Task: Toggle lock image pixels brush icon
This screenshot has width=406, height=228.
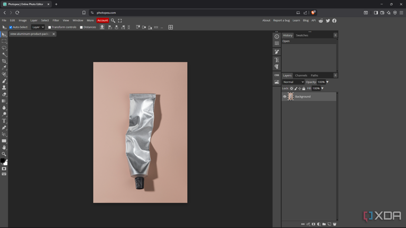Action: coord(296,89)
